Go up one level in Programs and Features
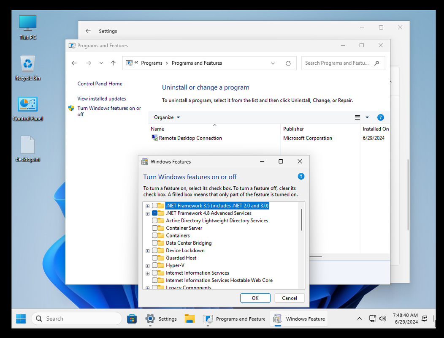This screenshot has width=444, height=338. (113, 63)
